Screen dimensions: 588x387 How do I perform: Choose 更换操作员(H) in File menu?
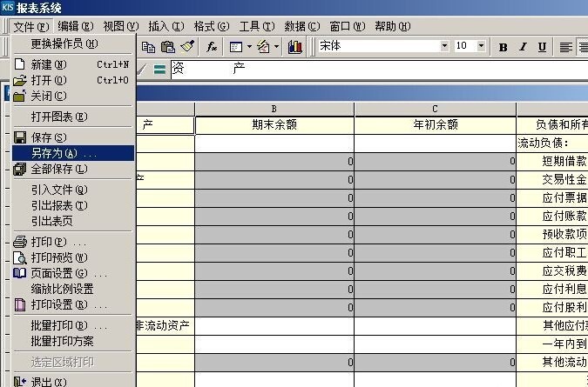coord(73,43)
